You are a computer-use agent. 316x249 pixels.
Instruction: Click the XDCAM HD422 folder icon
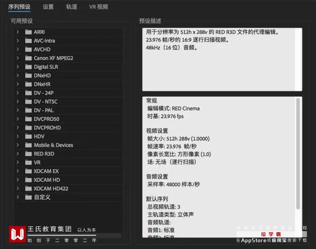pos(28,188)
